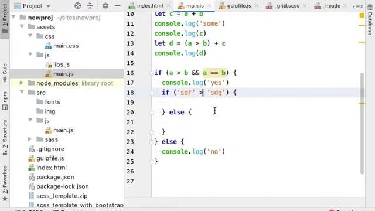Select package-lock.json file

click(x=59, y=186)
